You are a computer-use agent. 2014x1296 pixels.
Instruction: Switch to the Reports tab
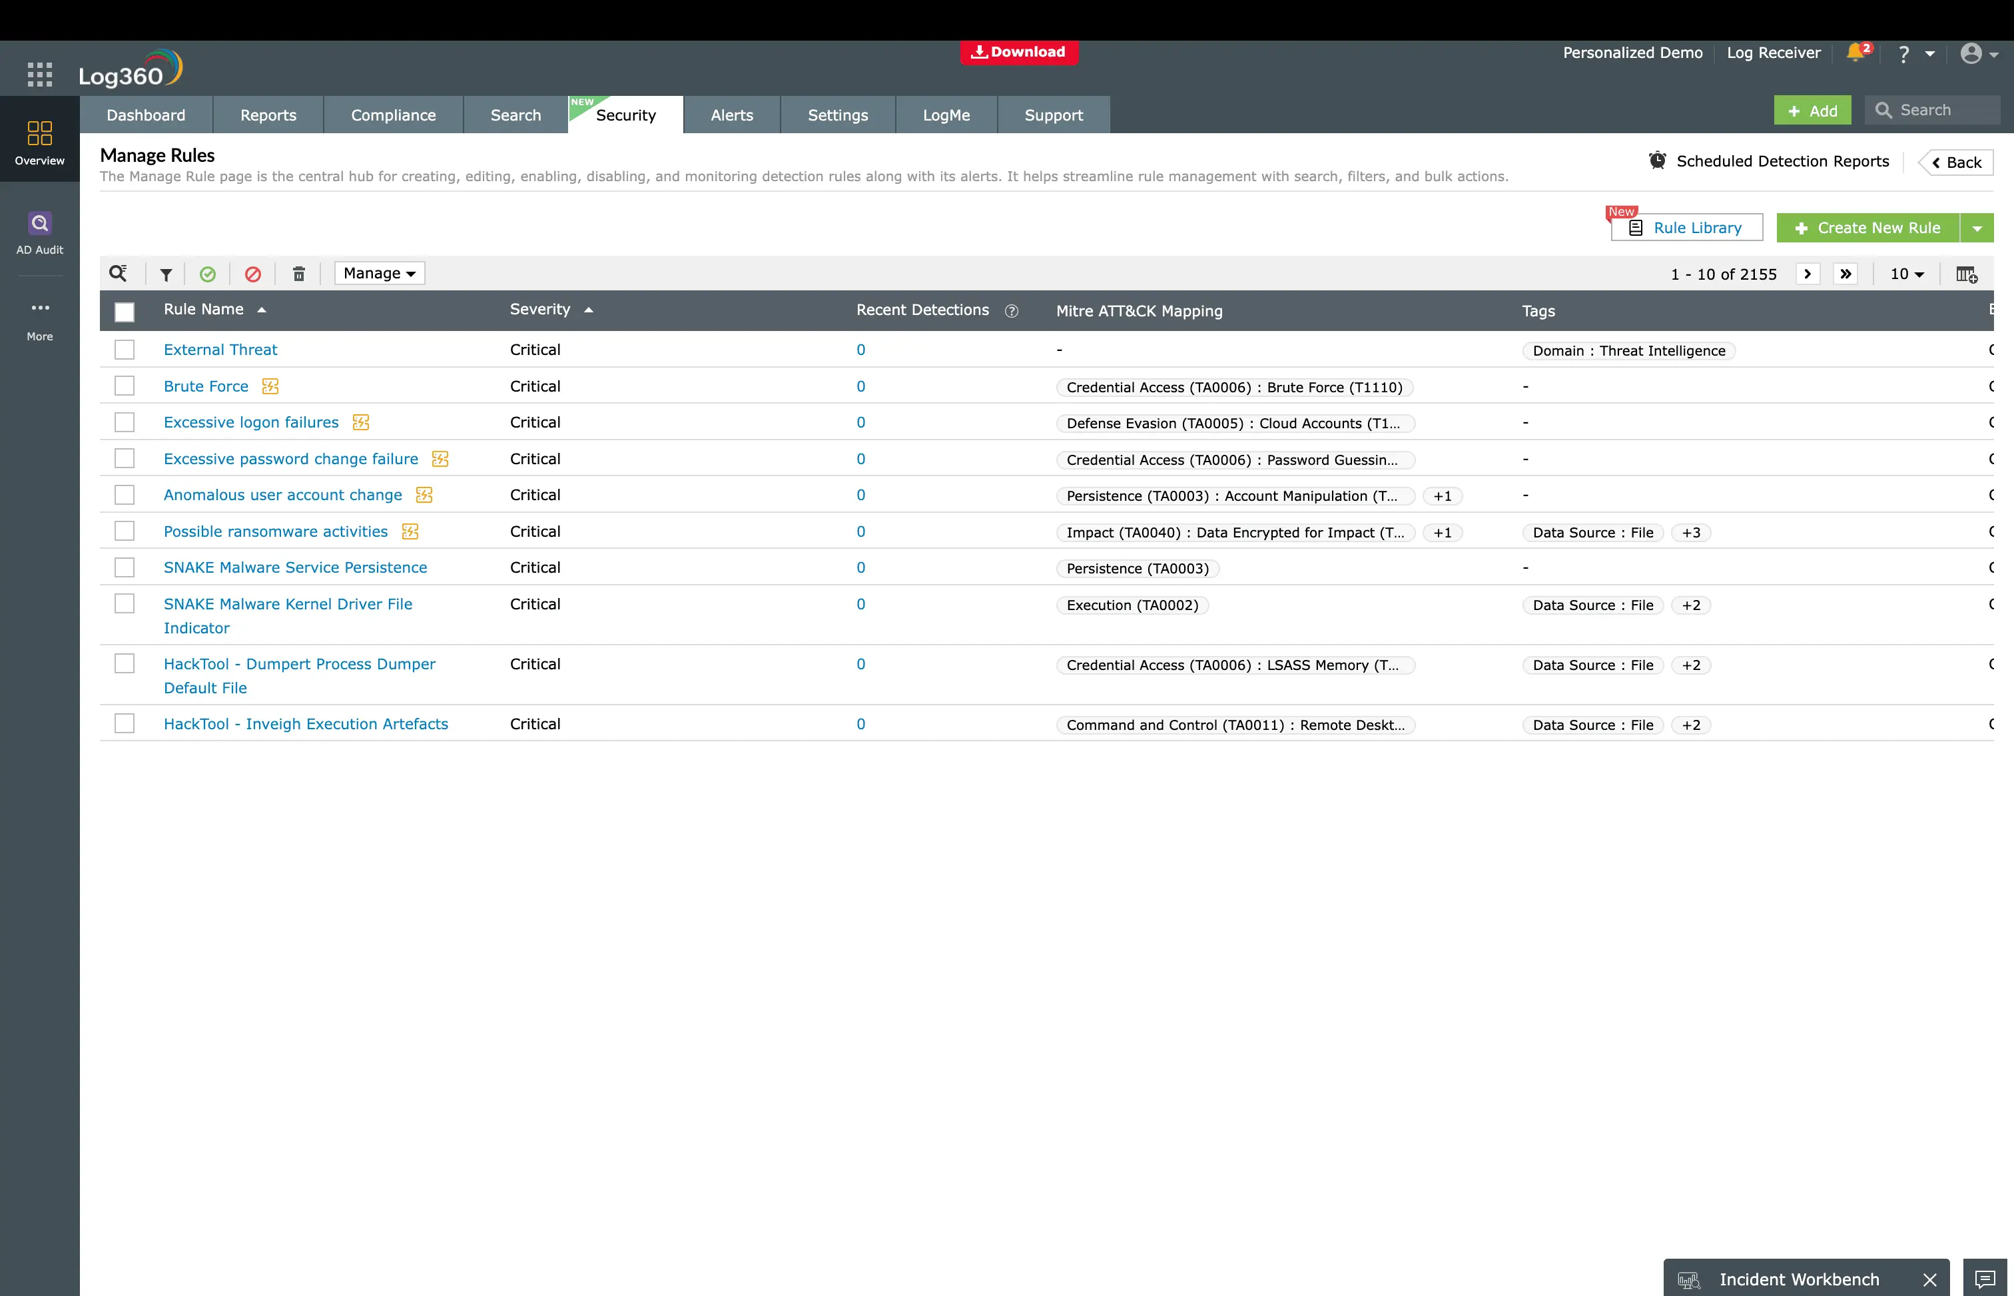pos(268,115)
